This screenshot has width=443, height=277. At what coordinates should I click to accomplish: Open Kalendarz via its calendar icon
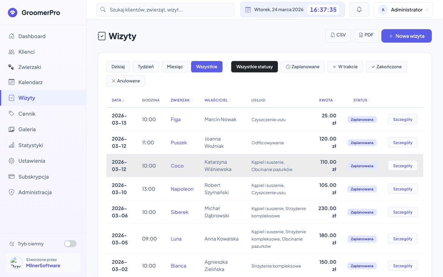pyautogui.click(x=11, y=82)
